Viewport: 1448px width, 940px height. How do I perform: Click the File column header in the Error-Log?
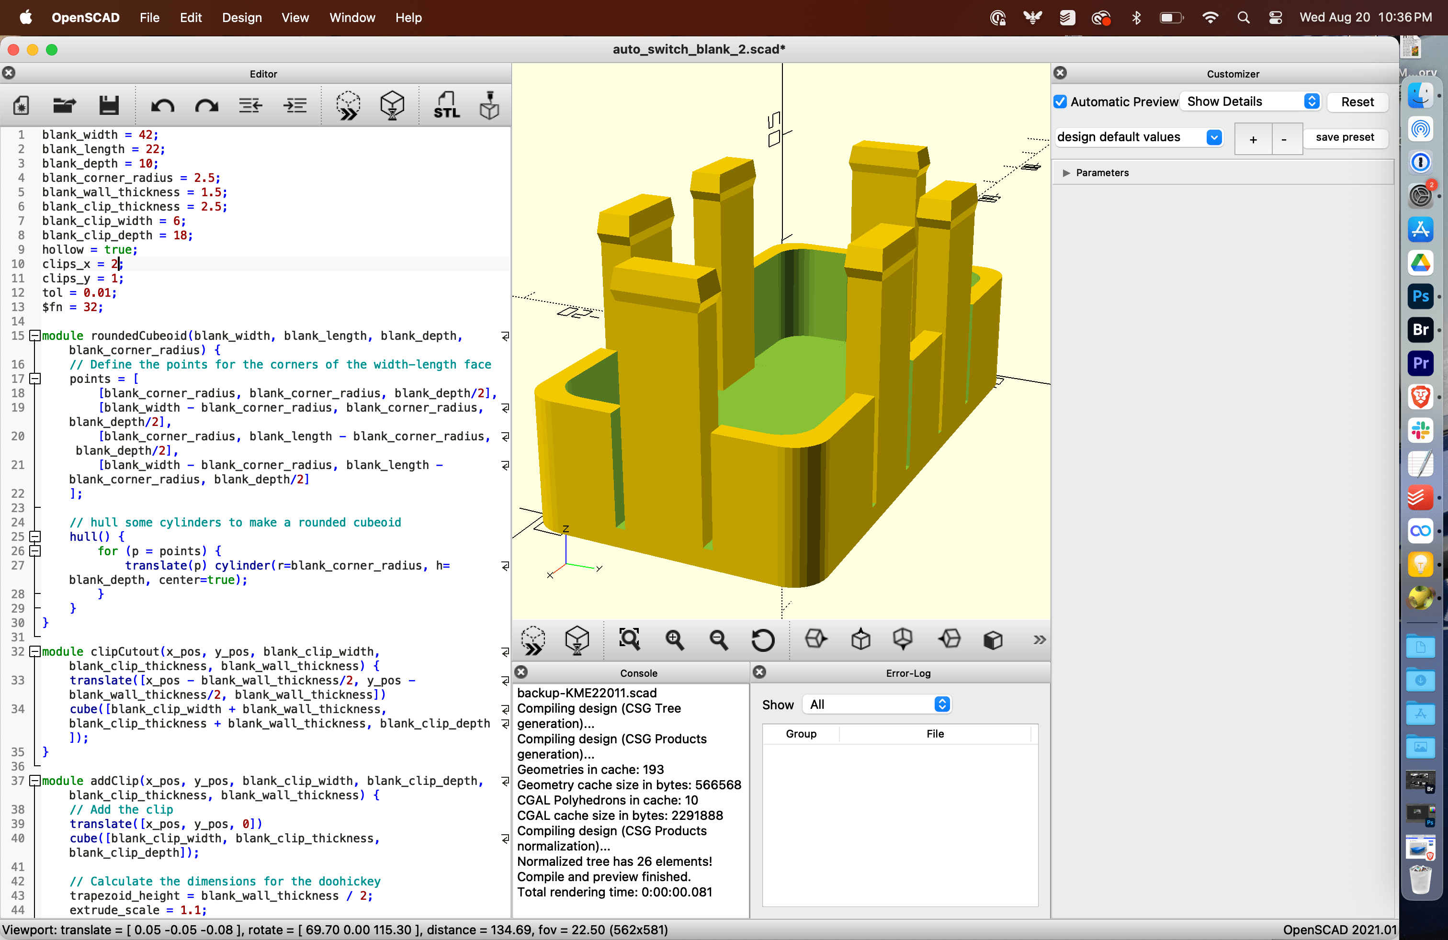[x=935, y=734]
